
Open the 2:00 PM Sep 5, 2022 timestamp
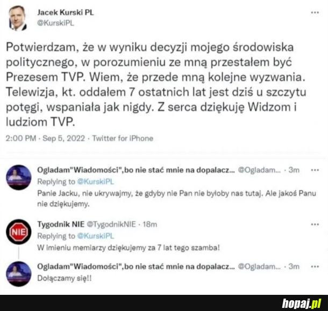tap(45, 139)
